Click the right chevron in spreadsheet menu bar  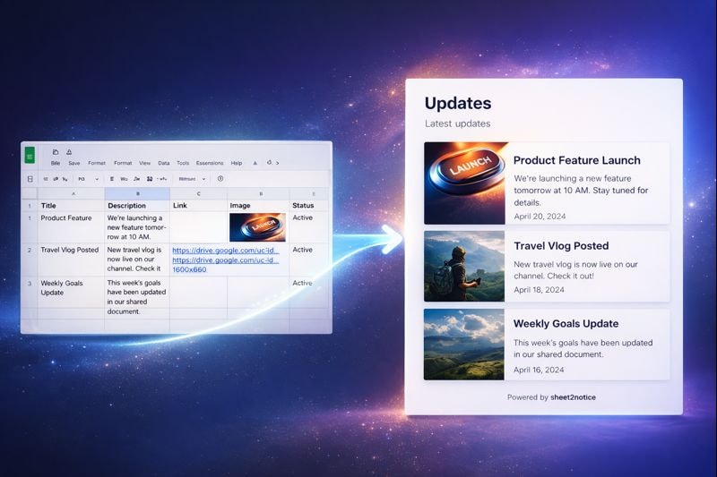pos(278,163)
